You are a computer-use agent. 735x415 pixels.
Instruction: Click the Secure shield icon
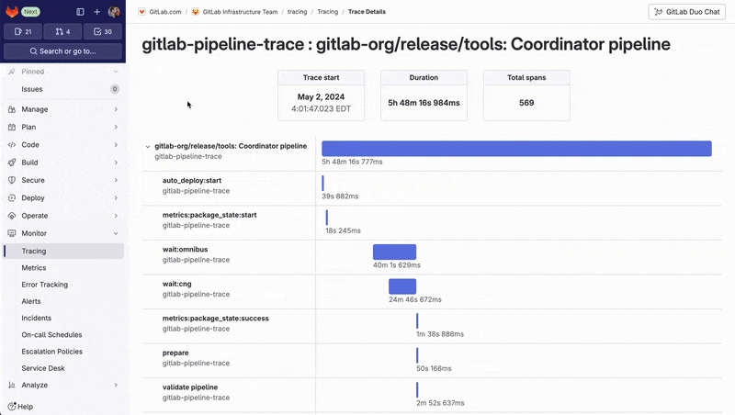pos(12,180)
